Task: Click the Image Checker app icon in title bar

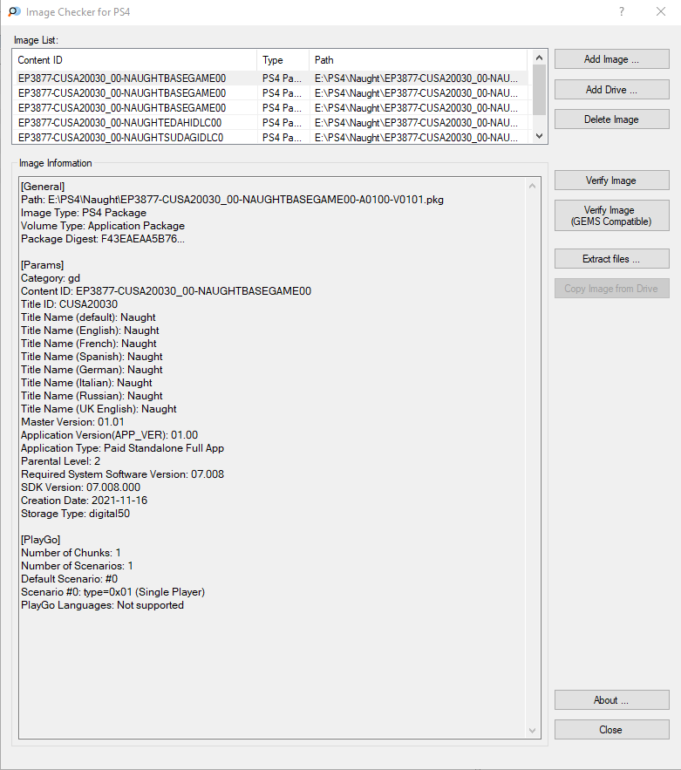Action: point(14,12)
